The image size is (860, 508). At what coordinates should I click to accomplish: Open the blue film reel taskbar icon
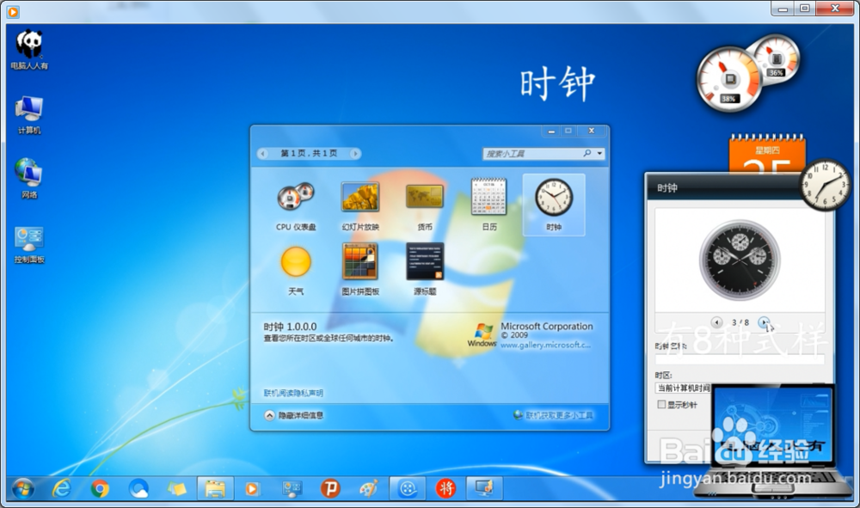(x=408, y=488)
